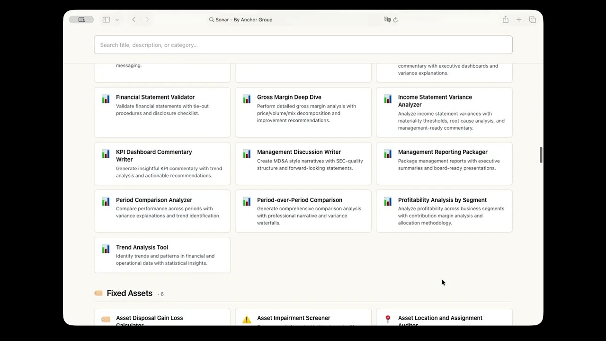This screenshot has height=341, width=606.
Task: Click the Management Reporting Packager chart icon
Action: [388, 154]
